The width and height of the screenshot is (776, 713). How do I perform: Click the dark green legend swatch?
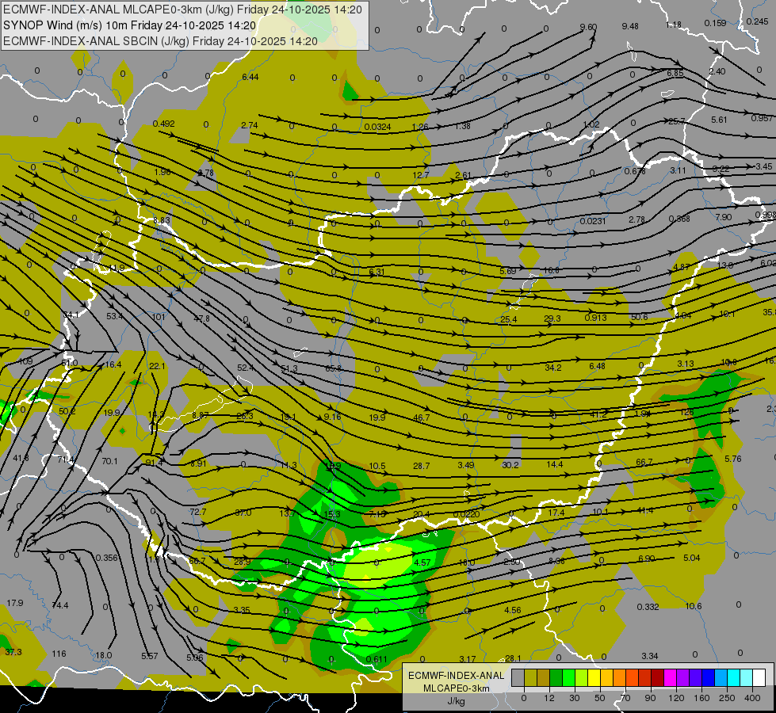coord(556,677)
